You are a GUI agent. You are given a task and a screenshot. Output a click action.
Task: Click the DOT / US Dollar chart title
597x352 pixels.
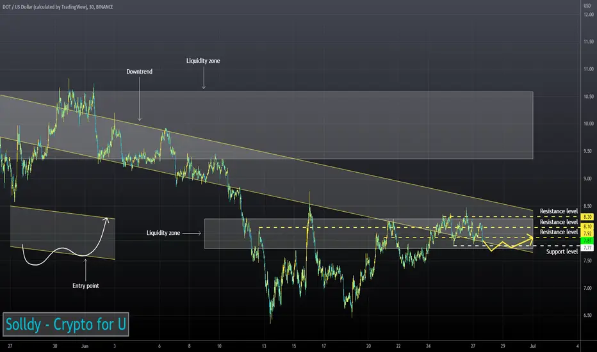tap(58, 7)
